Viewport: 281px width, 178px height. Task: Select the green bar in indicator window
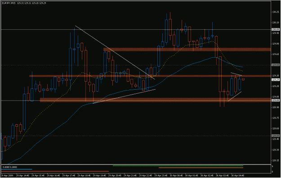coord(178,166)
